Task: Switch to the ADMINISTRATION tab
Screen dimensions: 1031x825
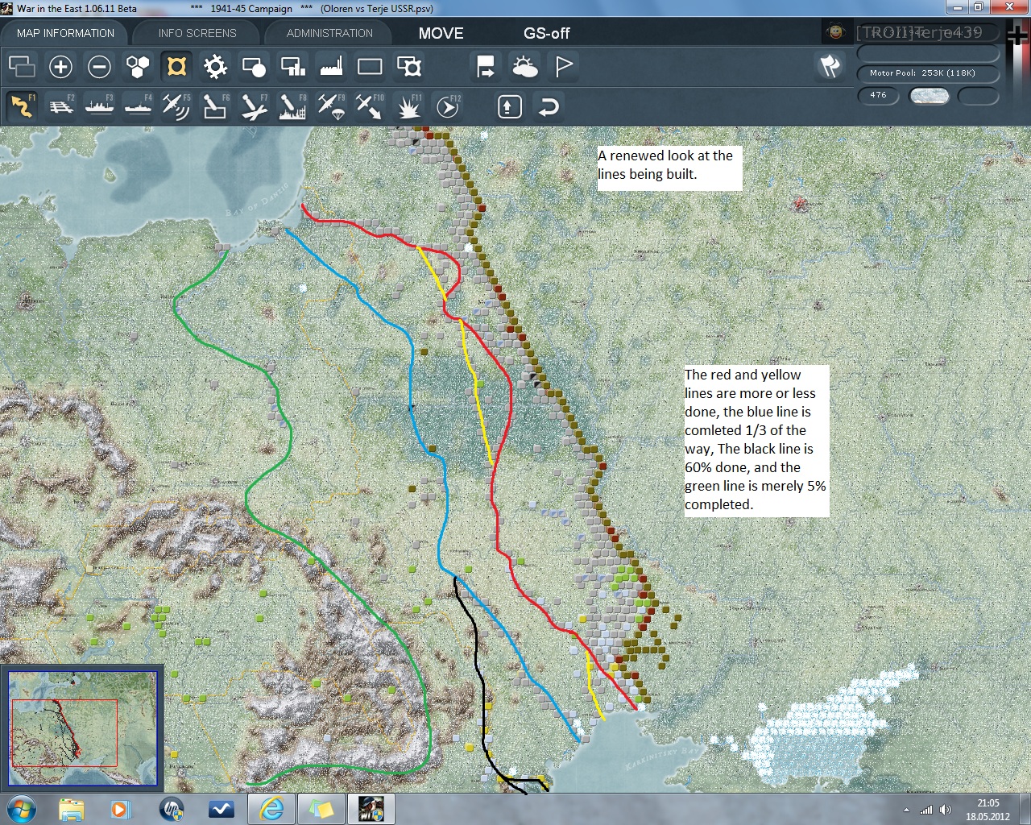Action: coord(329,33)
